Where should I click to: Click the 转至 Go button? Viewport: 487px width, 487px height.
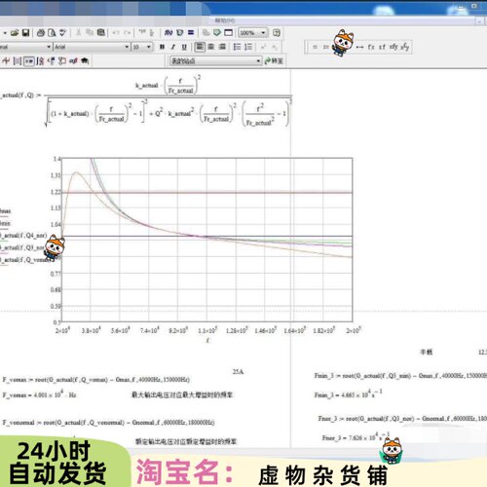275,61
